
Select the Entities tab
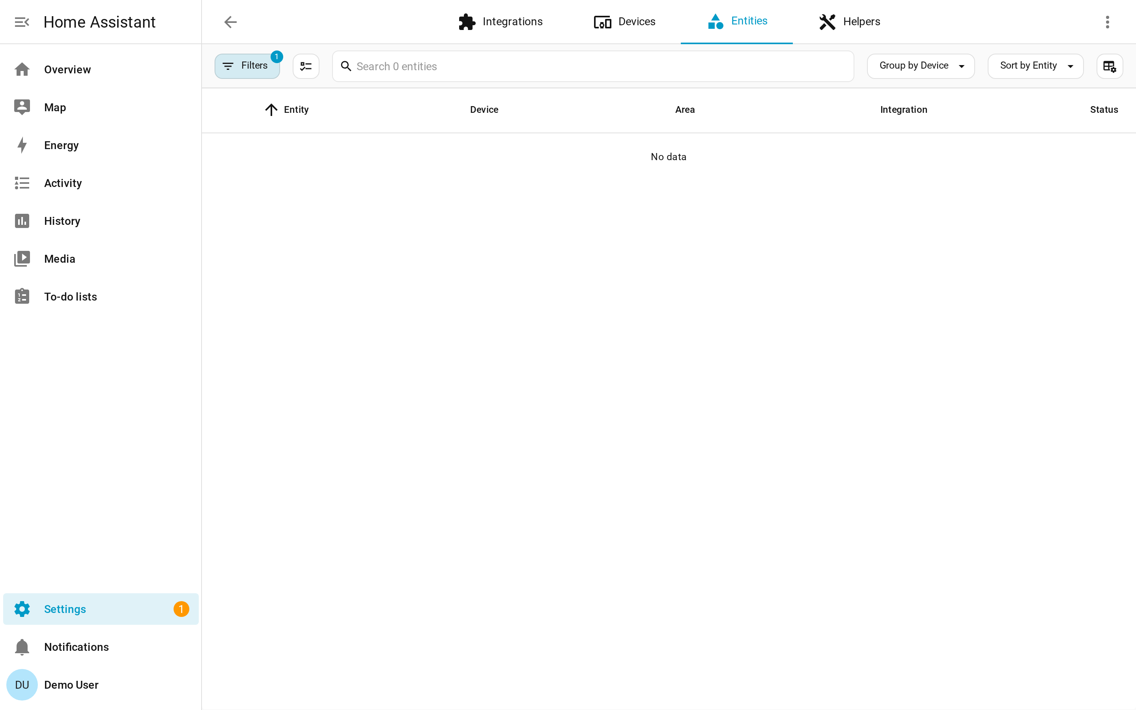[x=736, y=22]
